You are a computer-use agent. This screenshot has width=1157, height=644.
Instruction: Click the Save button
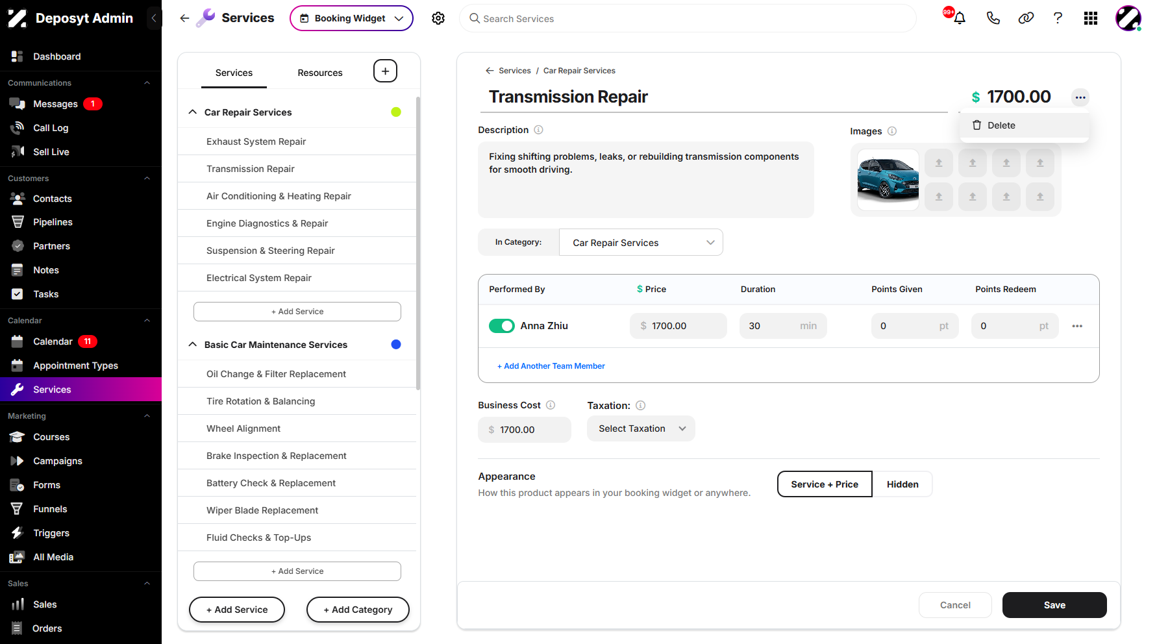click(x=1054, y=605)
